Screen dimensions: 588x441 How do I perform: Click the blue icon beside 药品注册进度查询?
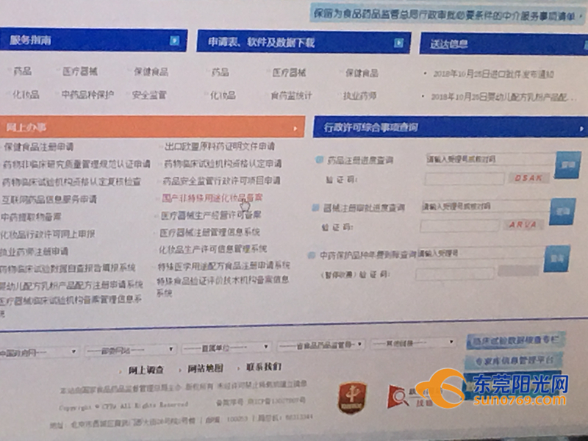coord(319,158)
